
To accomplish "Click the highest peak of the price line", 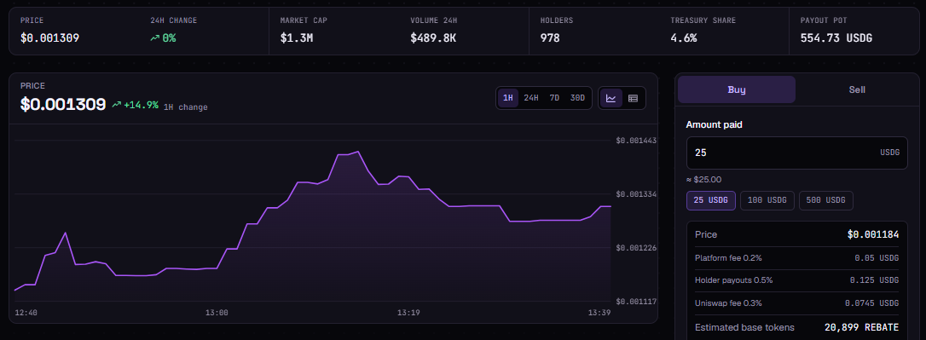I will pos(358,152).
